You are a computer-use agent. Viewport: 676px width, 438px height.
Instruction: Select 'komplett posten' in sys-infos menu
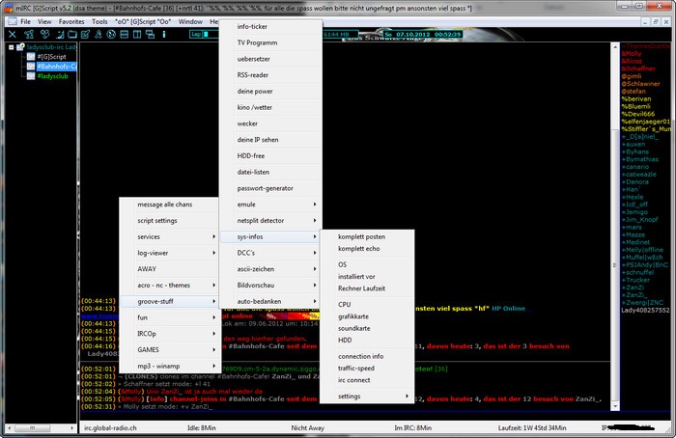361,237
